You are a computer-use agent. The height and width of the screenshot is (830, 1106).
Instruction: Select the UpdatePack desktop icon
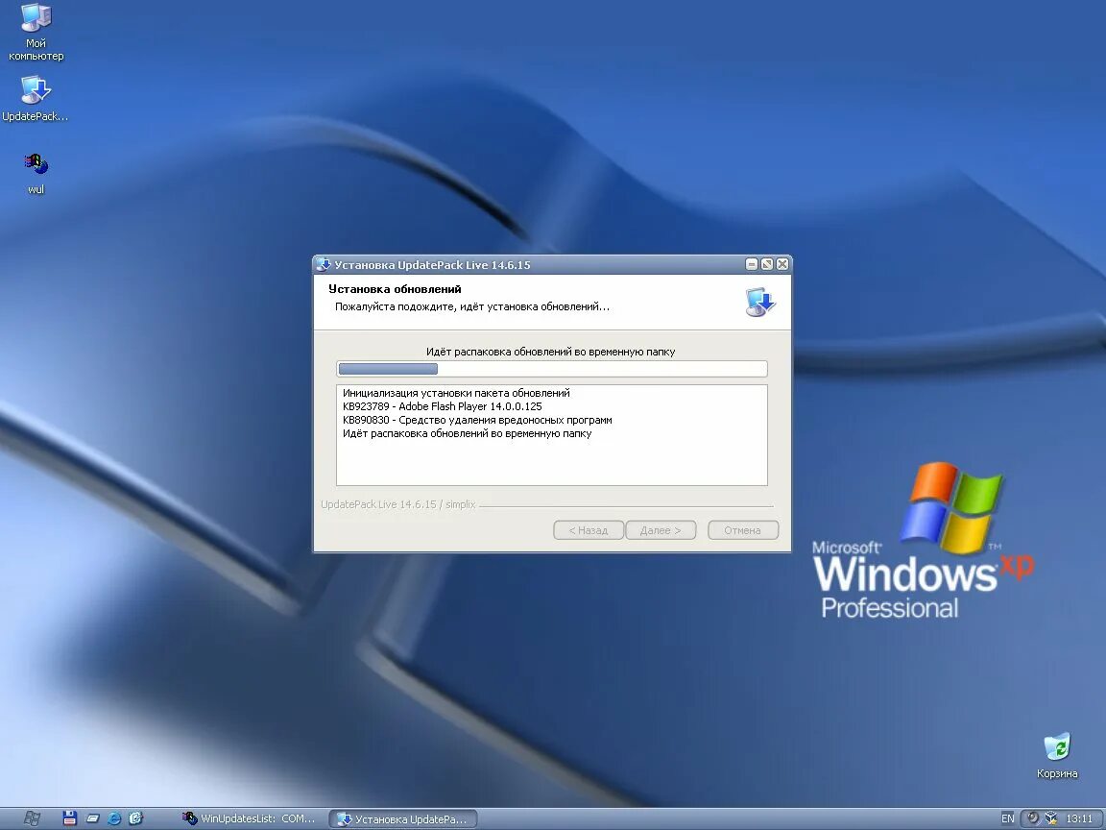pyautogui.click(x=36, y=99)
